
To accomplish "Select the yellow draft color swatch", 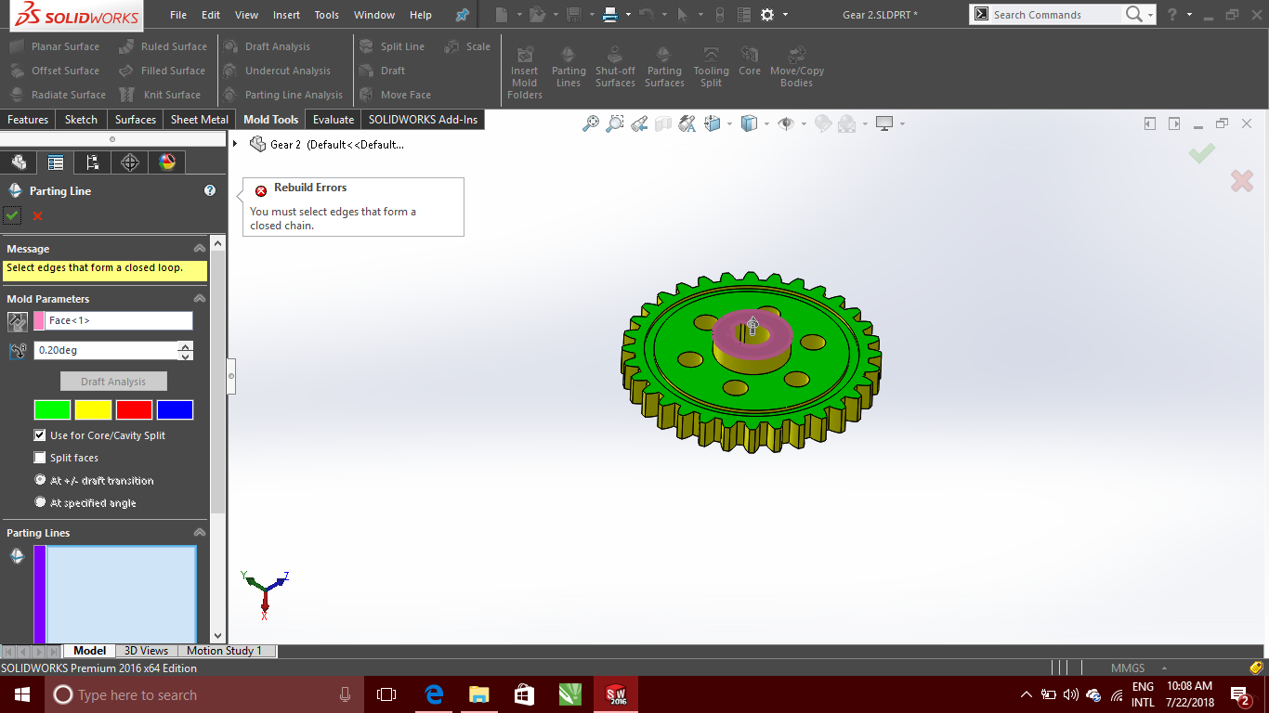I will [93, 409].
